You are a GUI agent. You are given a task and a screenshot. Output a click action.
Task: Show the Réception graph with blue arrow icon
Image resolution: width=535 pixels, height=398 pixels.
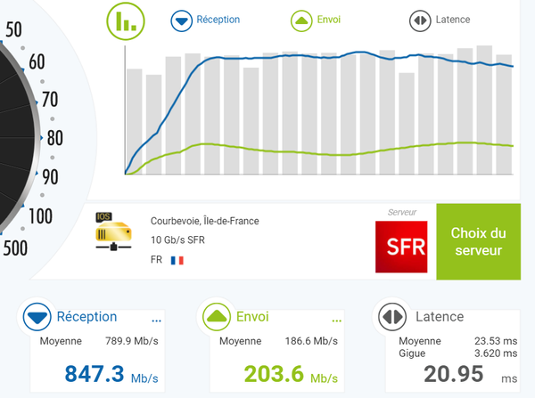click(182, 20)
